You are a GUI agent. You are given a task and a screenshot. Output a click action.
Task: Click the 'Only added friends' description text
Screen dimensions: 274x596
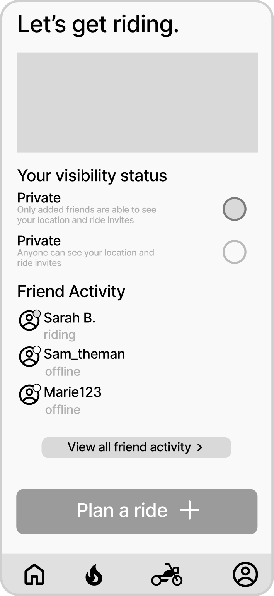point(87,215)
